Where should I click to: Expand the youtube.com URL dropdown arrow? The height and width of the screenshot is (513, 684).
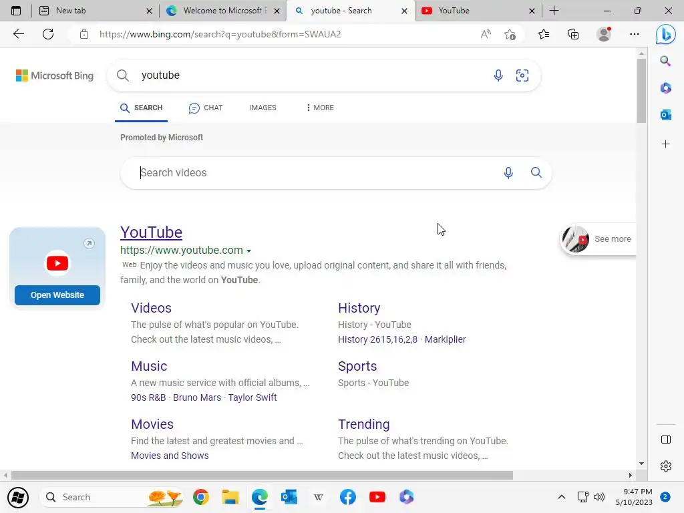[248, 251]
